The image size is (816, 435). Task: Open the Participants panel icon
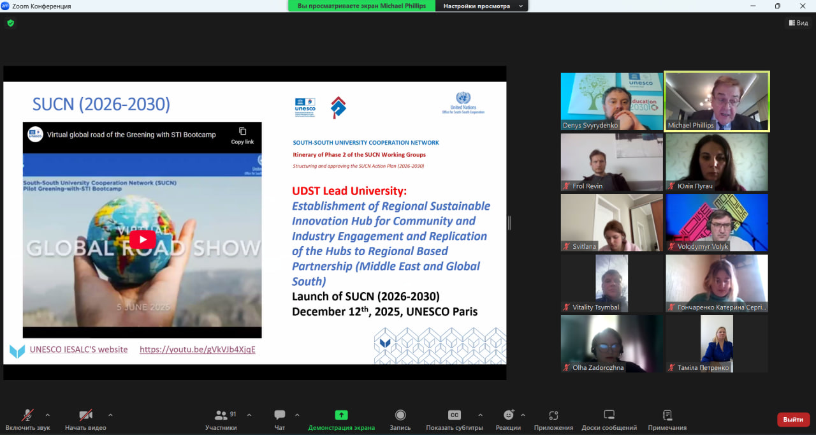[x=221, y=415]
